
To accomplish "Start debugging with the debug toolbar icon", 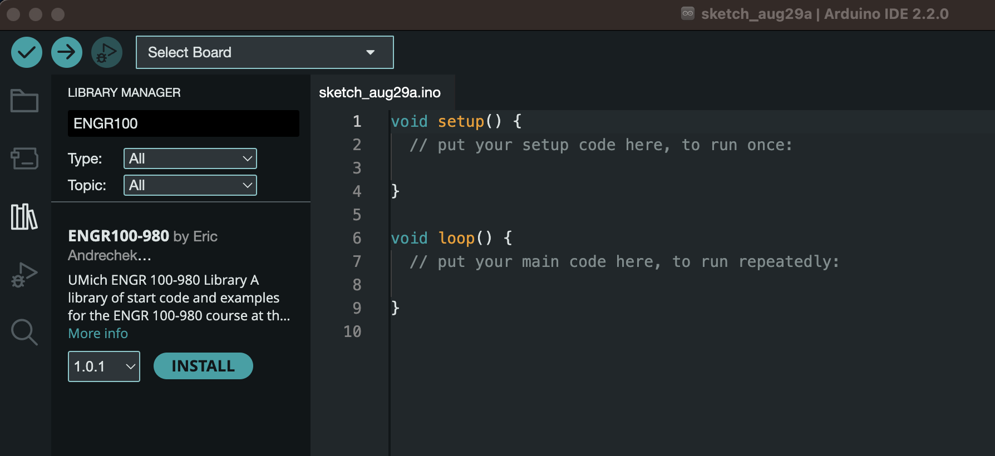I will pyautogui.click(x=107, y=52).
